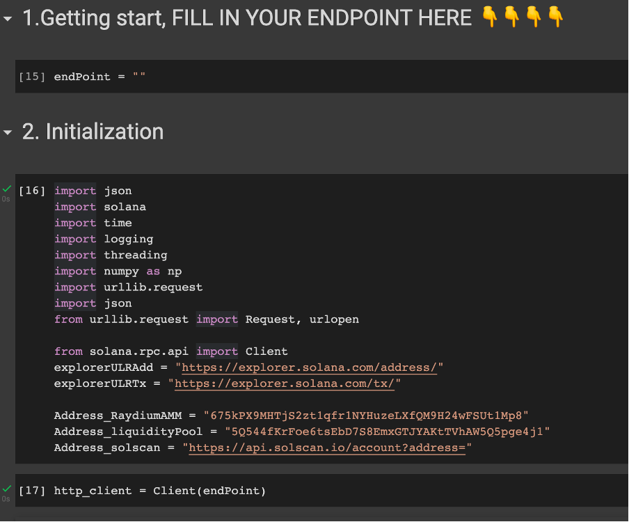Run cell 17 via its counter
This screenshot has width=629, height=522.
pyautogui.click(x=32, y=490)
